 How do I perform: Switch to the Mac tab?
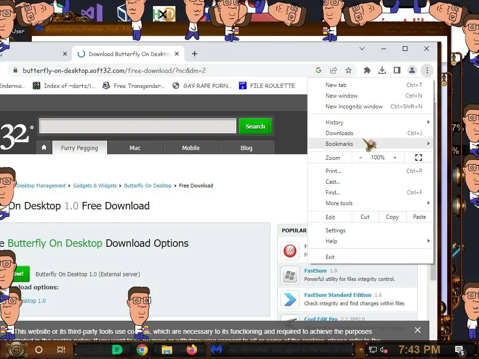135,148
